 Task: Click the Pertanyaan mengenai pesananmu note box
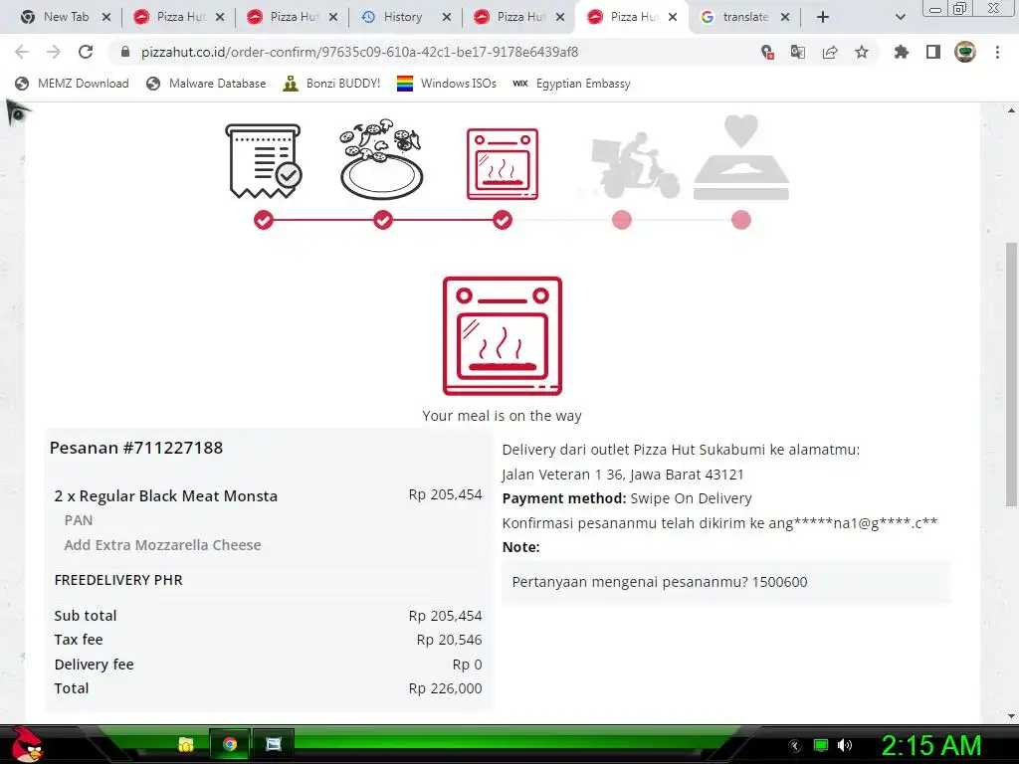(726, 582)
